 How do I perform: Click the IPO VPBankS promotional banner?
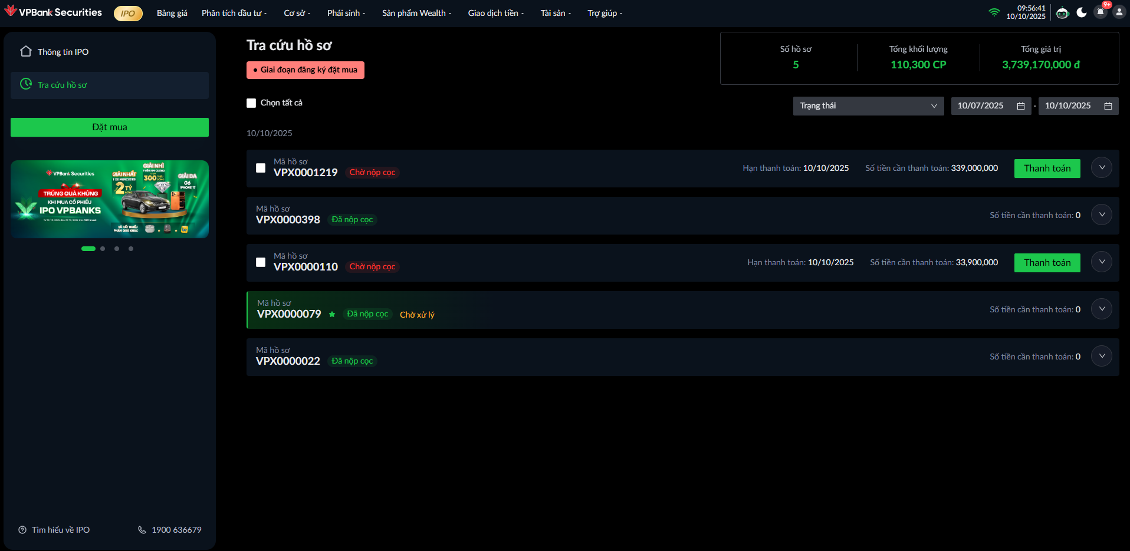click(110, 199)
